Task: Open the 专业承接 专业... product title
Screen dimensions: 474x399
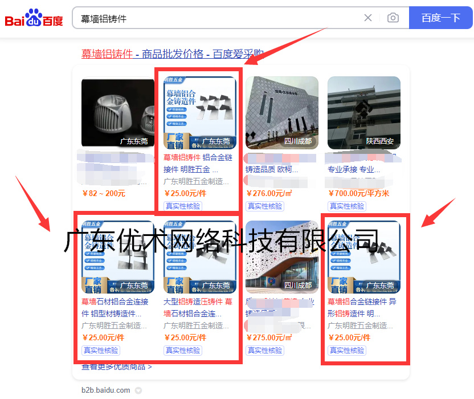Action: [x=354, y=169]
